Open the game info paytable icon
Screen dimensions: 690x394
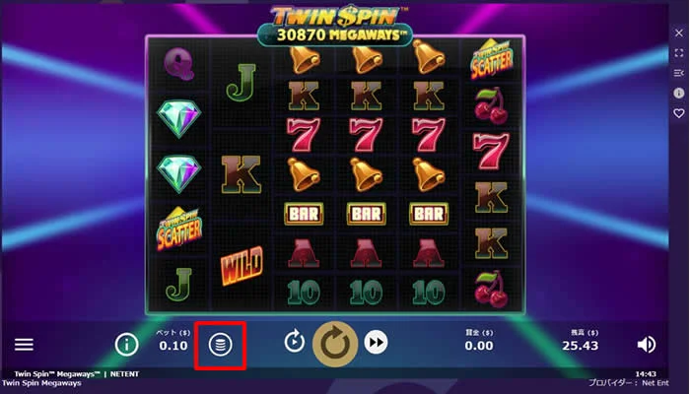tap(127, 345)
